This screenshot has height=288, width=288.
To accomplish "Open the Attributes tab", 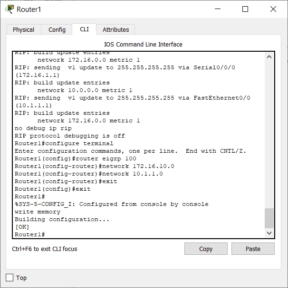I will [116, 29].
